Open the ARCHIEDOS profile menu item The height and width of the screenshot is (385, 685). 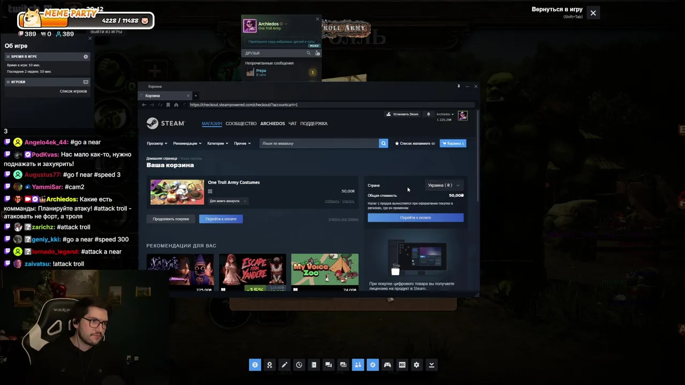pyautogui.click(x=272, y=124)
